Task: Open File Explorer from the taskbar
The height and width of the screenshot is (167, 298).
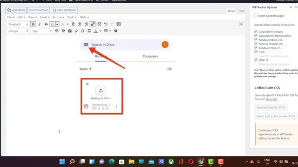Action: coord(131,162)
